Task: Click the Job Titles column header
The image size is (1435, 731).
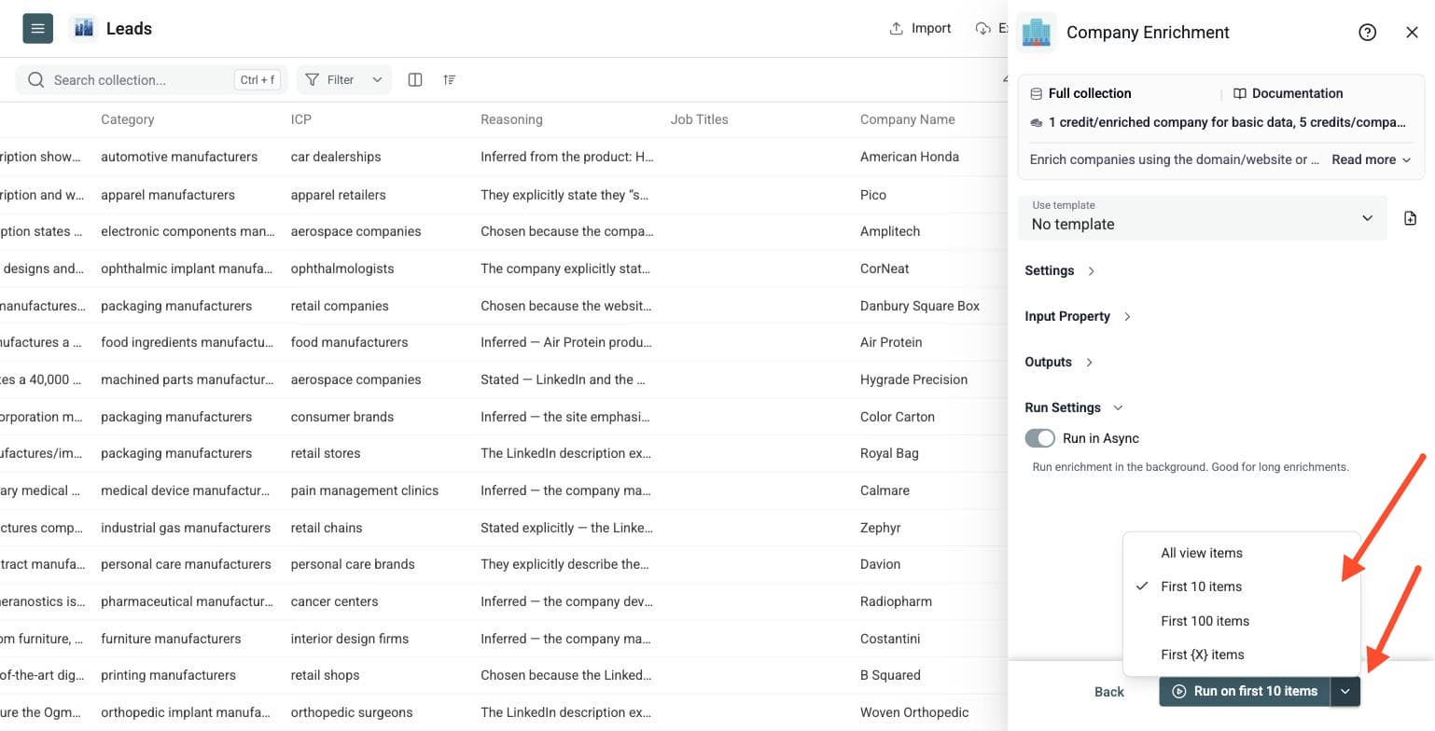Action: coord(699,119)
